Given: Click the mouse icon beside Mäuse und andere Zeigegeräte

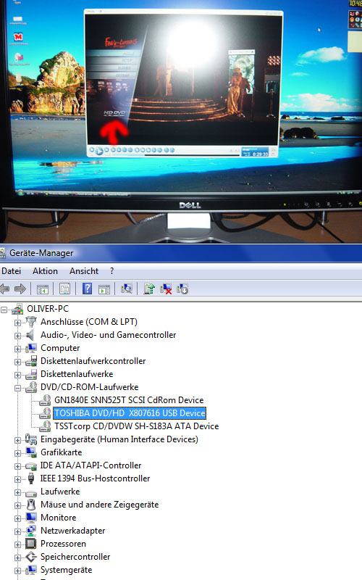Looking at the screenshot, I should coord(31,505).
